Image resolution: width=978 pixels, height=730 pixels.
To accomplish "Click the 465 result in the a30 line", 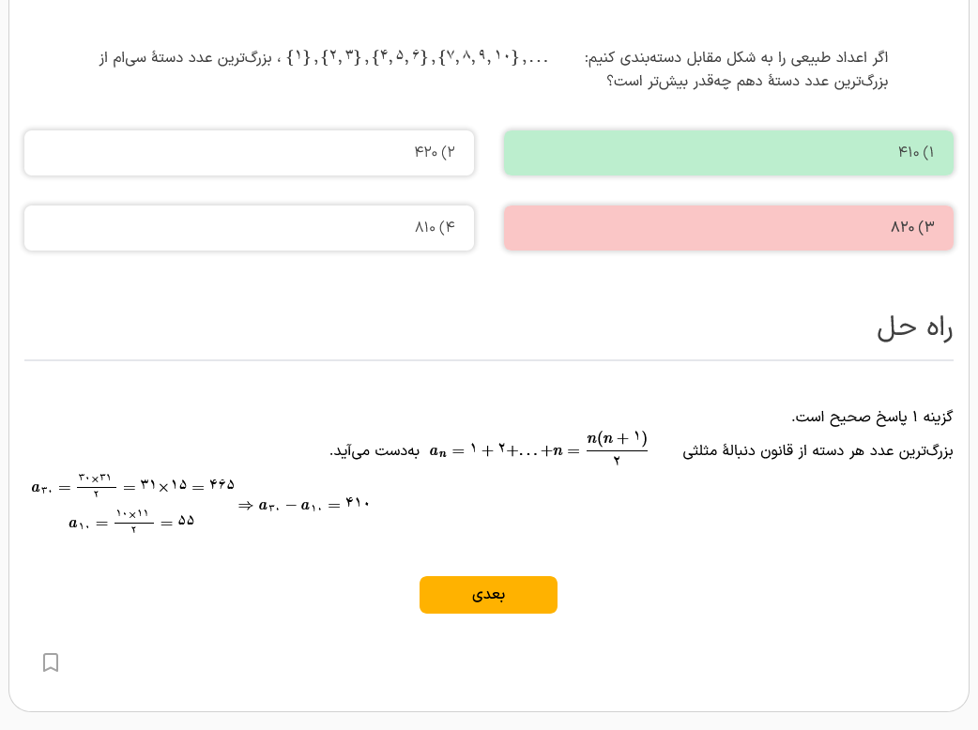I will click(222, 485).
